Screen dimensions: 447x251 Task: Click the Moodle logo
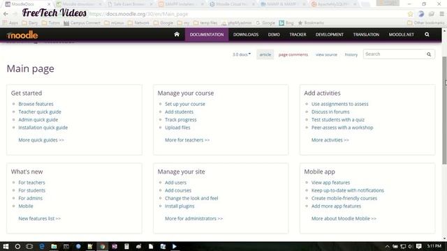tap(22, 35)
